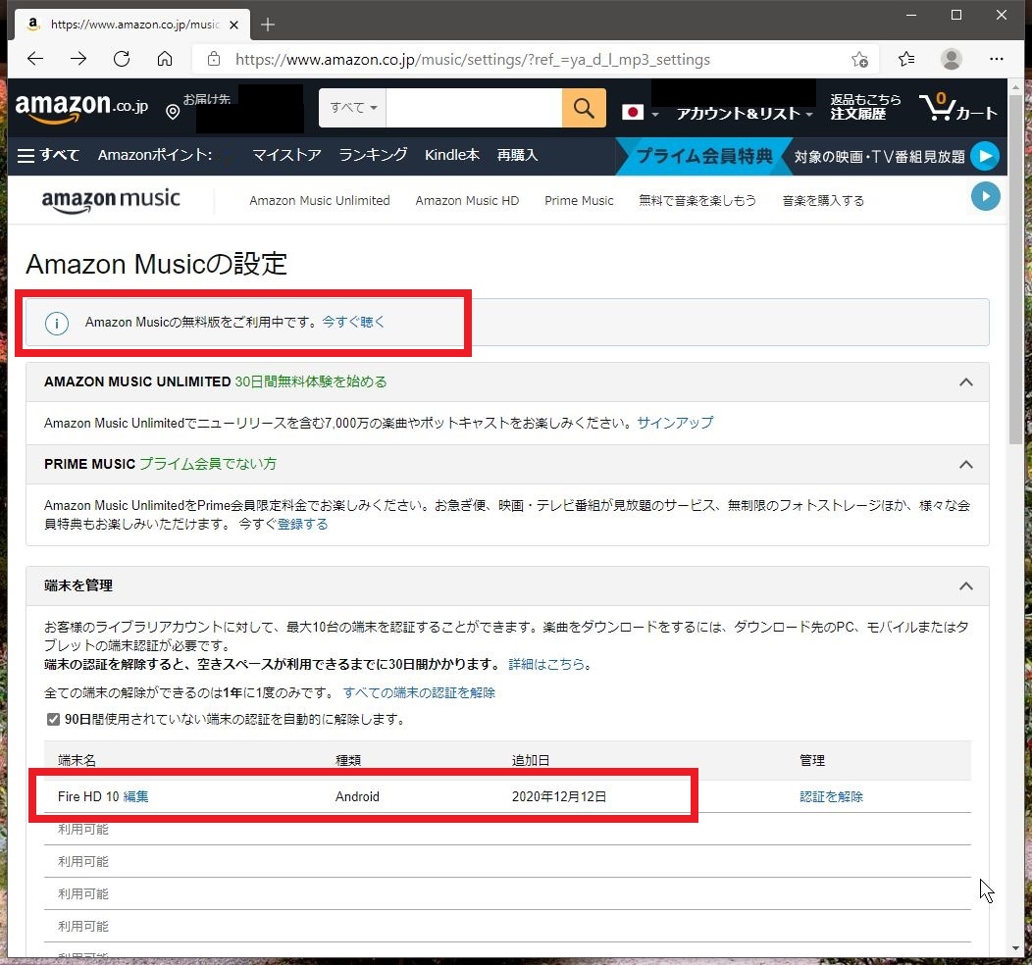The height and width of the screenshot is (965, 1032).
Task: Open the shopping cart icon
Action: pos(958,107)
